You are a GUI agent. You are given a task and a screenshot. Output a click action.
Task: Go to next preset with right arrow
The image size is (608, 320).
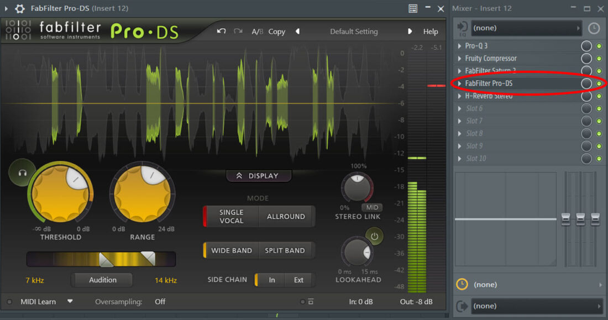tap(410, 32)
